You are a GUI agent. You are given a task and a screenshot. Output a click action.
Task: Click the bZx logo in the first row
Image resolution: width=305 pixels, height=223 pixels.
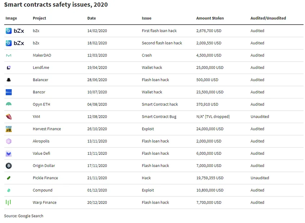(x=15, y=31)
